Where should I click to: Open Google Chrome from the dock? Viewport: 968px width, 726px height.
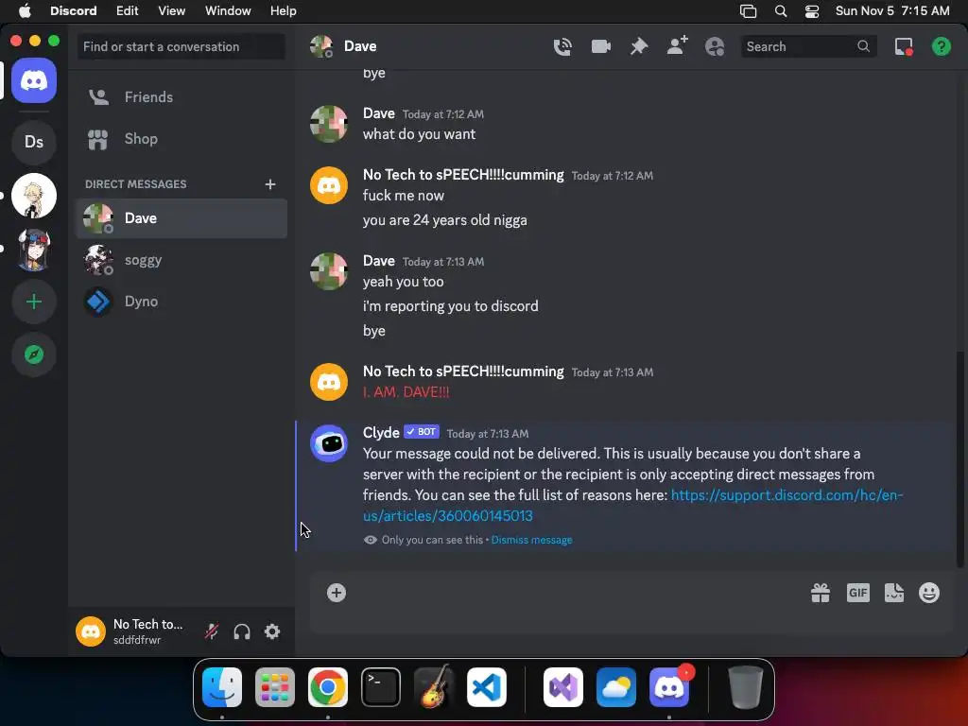tap(328, 687)
